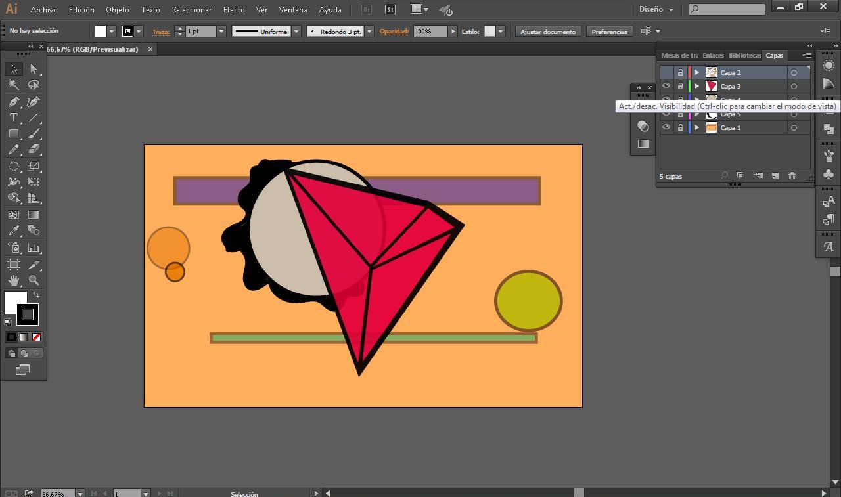This screenshot has height=497, width=841.
Task: Activate the Eyedropper tool
Action: tap(13, 230)
